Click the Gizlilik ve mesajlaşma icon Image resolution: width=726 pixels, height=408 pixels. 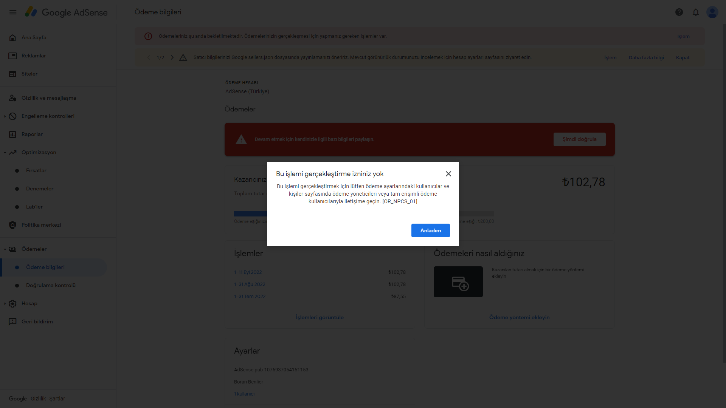pos(12,98)
